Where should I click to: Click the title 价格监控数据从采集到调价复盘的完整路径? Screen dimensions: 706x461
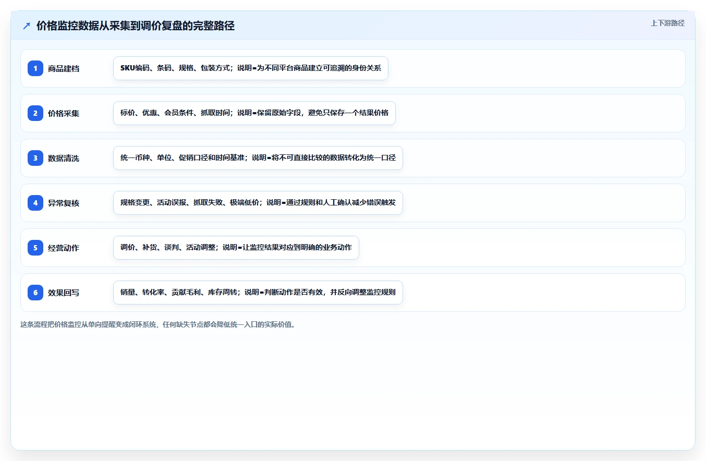pos(136,26)
